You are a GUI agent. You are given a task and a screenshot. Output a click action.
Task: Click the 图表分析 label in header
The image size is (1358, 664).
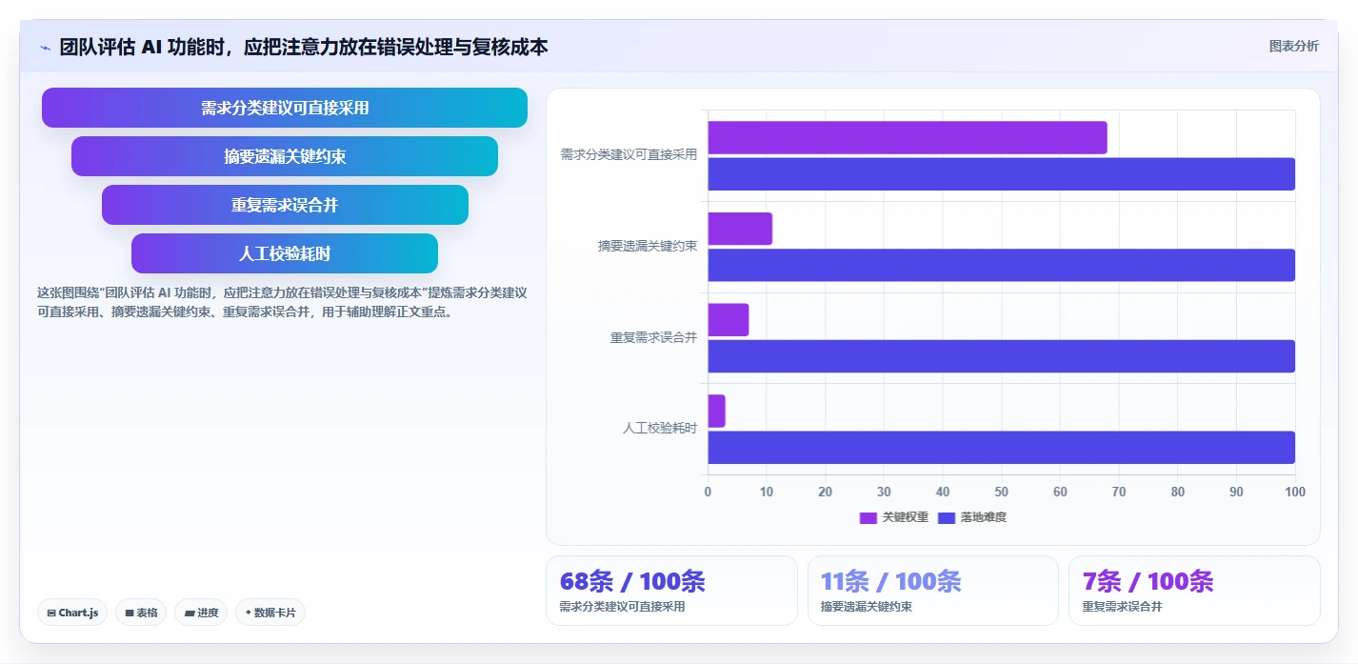coord(1294,46)
